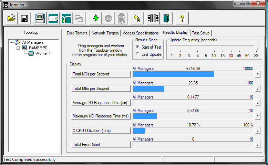Collapse the All Managers tree node
The height and width of the screenshot is (165, 268).
point(11,42)
